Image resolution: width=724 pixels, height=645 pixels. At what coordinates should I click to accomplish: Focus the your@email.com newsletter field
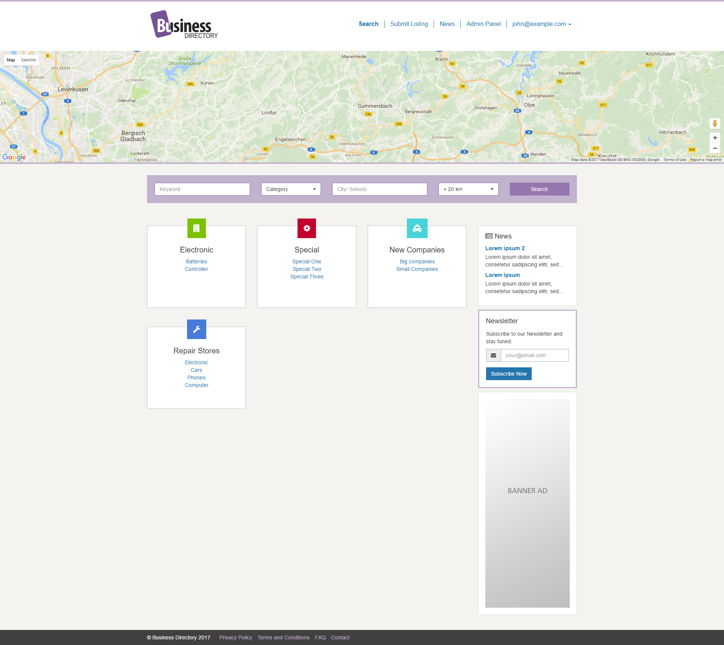click(x=535, y=355)
